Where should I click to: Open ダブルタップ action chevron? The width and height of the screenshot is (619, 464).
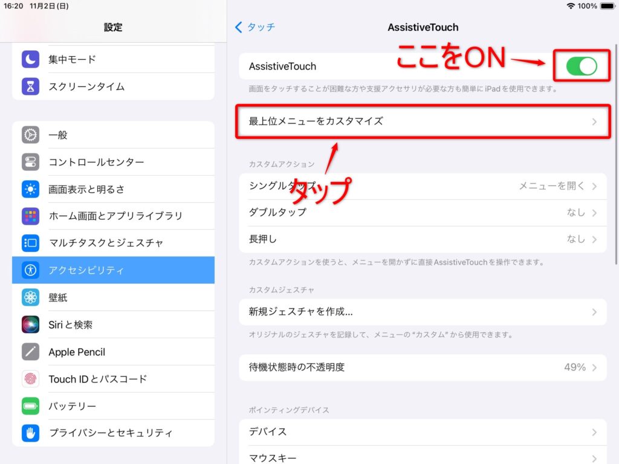coord(594,213)
